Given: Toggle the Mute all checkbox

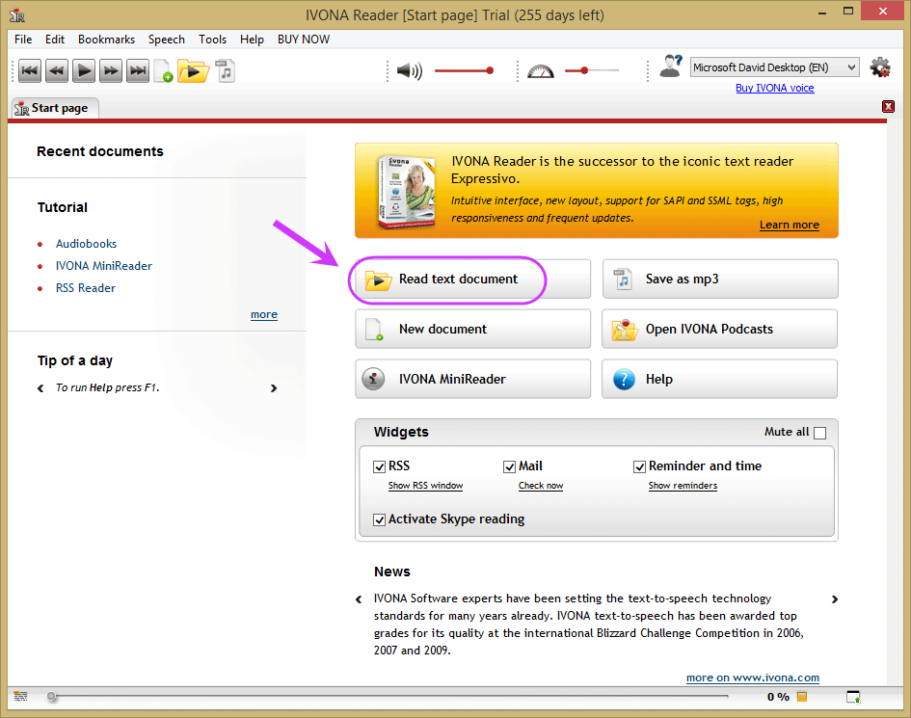Looking at the screenshot, I should [819, 433].
